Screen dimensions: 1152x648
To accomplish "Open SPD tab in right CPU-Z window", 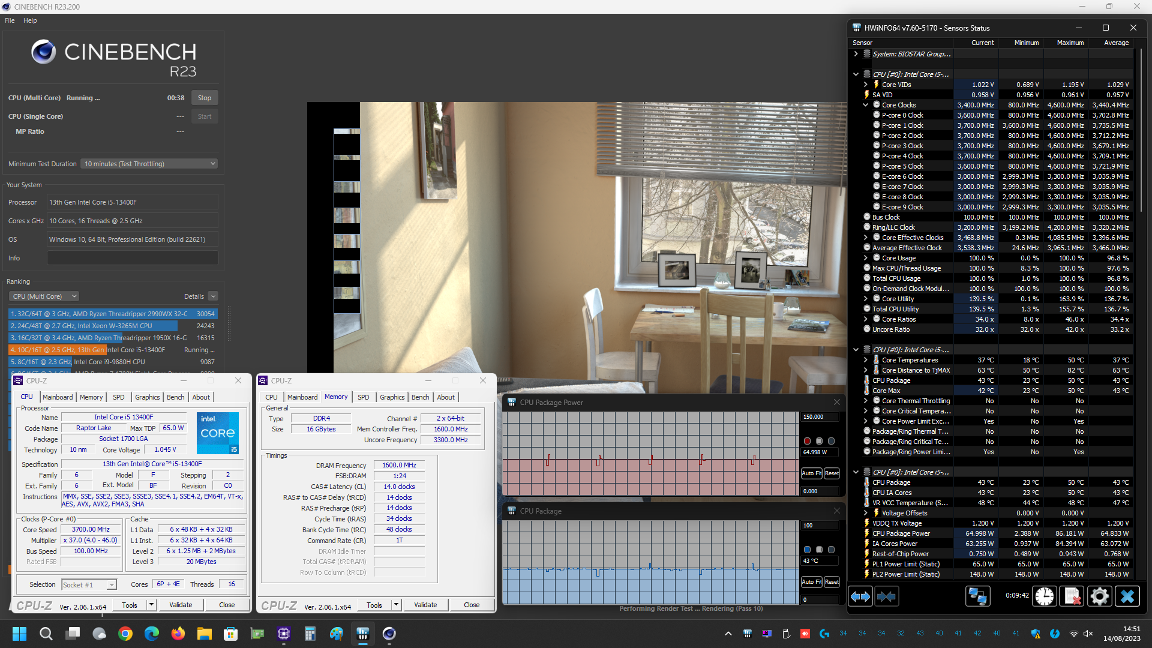I will pyautogui.click(x=363, y=397).
